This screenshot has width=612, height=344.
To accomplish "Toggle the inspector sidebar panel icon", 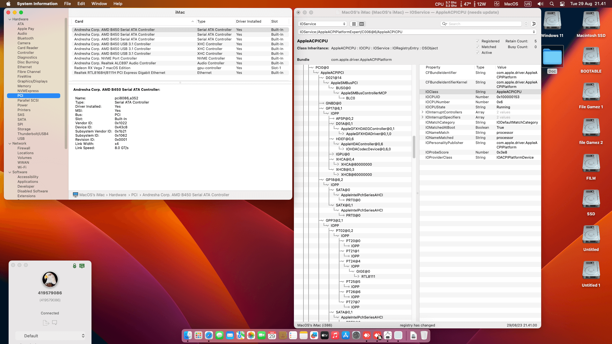I will [534, 24].
